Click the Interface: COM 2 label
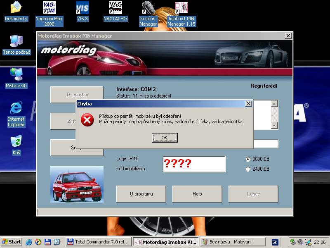The width and height of the screenshot is (330, 248). [136, 89]
